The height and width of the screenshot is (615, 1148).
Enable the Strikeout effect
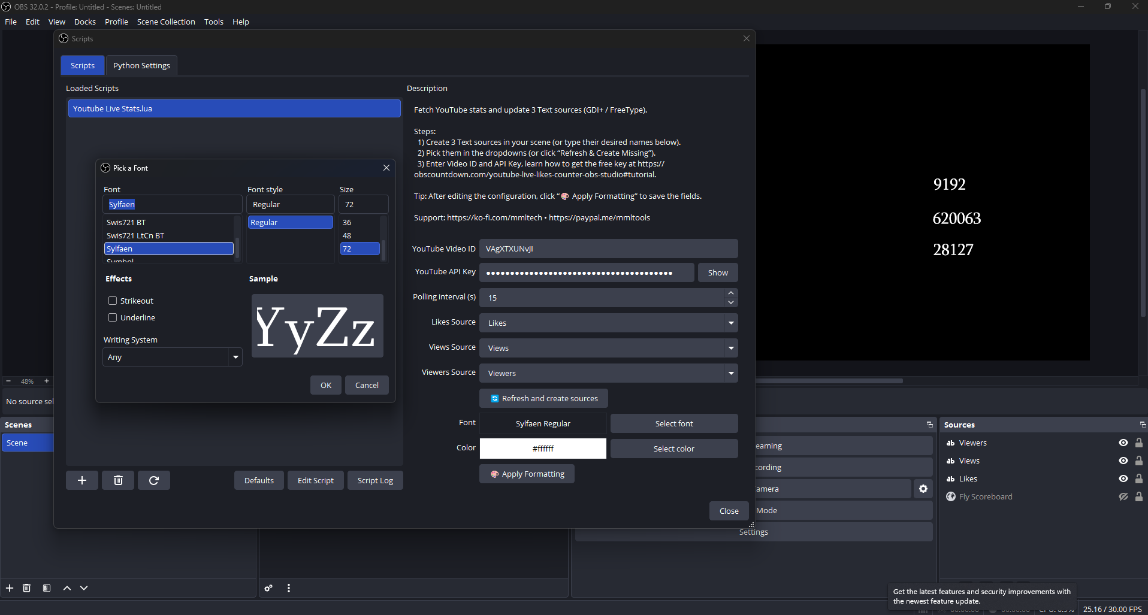(112, 300)
